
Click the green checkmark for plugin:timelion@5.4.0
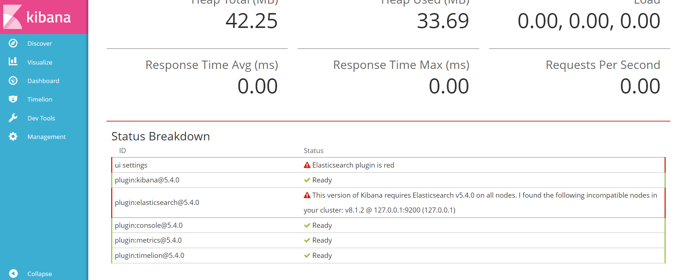(x=307, y=256)
